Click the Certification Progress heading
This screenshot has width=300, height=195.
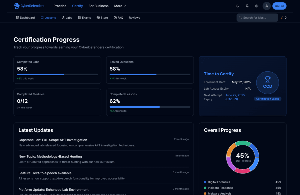coord(46,40)
